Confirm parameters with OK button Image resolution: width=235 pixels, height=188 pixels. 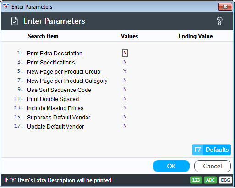click(171, 166)
